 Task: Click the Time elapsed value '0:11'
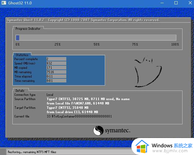pyautogui.click(x=56, y=76)
